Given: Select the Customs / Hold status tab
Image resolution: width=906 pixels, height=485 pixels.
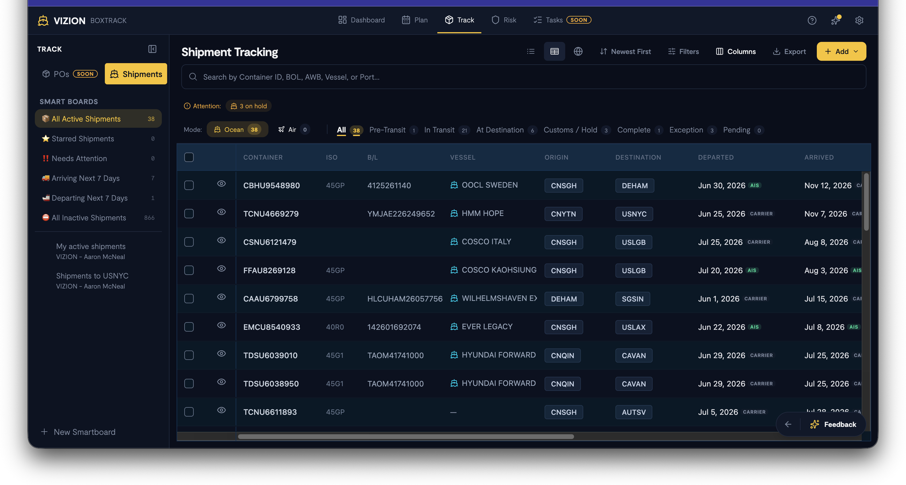Looking at the screenshot, I should coord(577,130).
